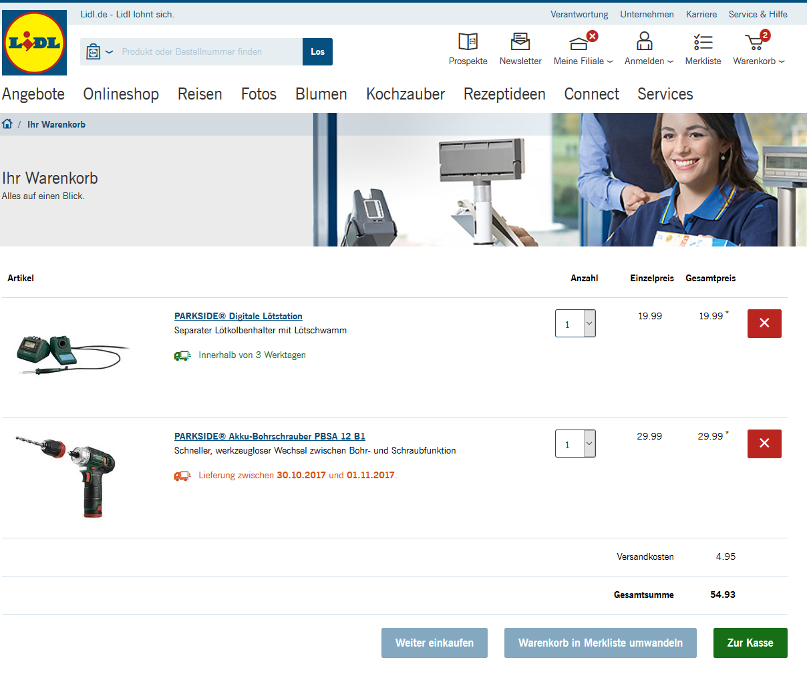
Task: Click the Weiter einkaufen button
Action: point(434,643)
